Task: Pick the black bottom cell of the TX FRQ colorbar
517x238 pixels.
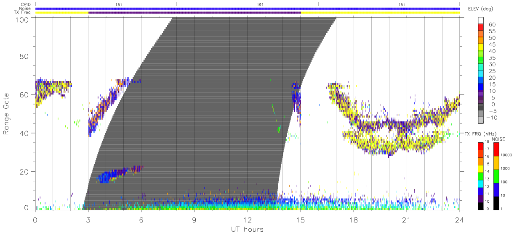Action: (481, 206)
